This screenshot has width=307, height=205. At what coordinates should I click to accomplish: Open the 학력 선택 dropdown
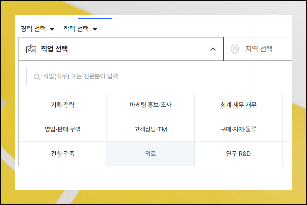(80, 29)
